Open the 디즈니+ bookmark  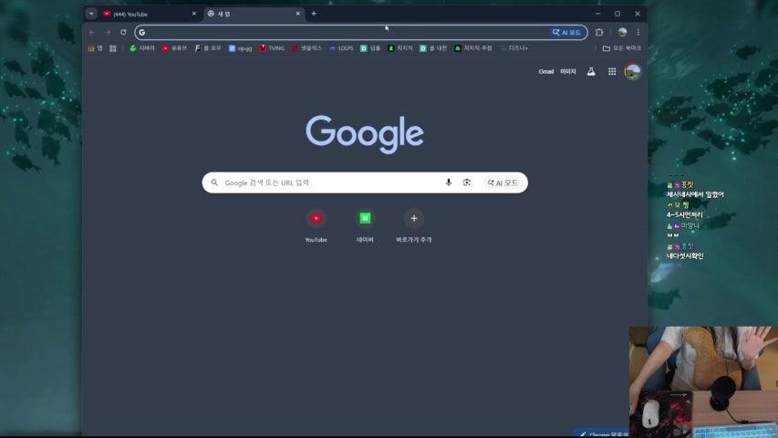(x=514, y=48)
